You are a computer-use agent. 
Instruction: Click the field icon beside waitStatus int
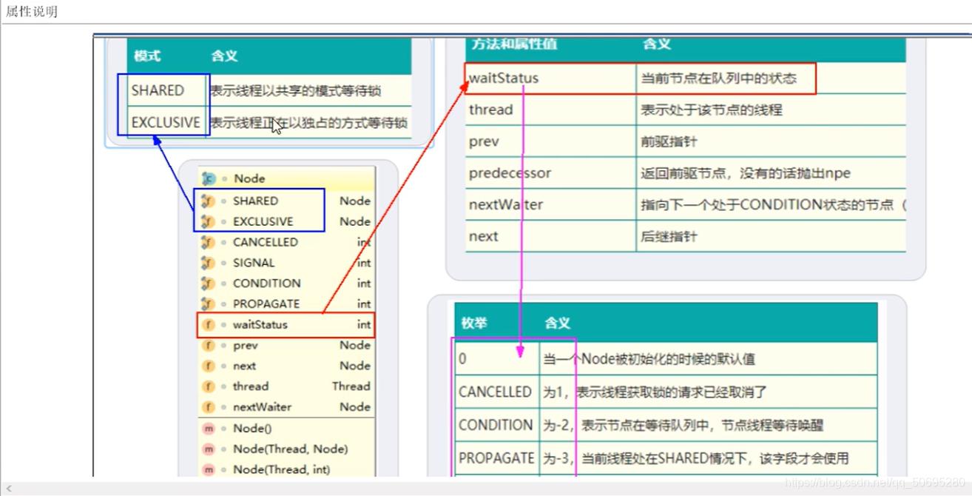(209, 324)
